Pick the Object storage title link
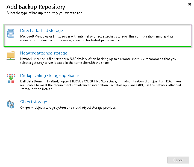This screenshot has height=167, width=194. (x=33, y=102)
